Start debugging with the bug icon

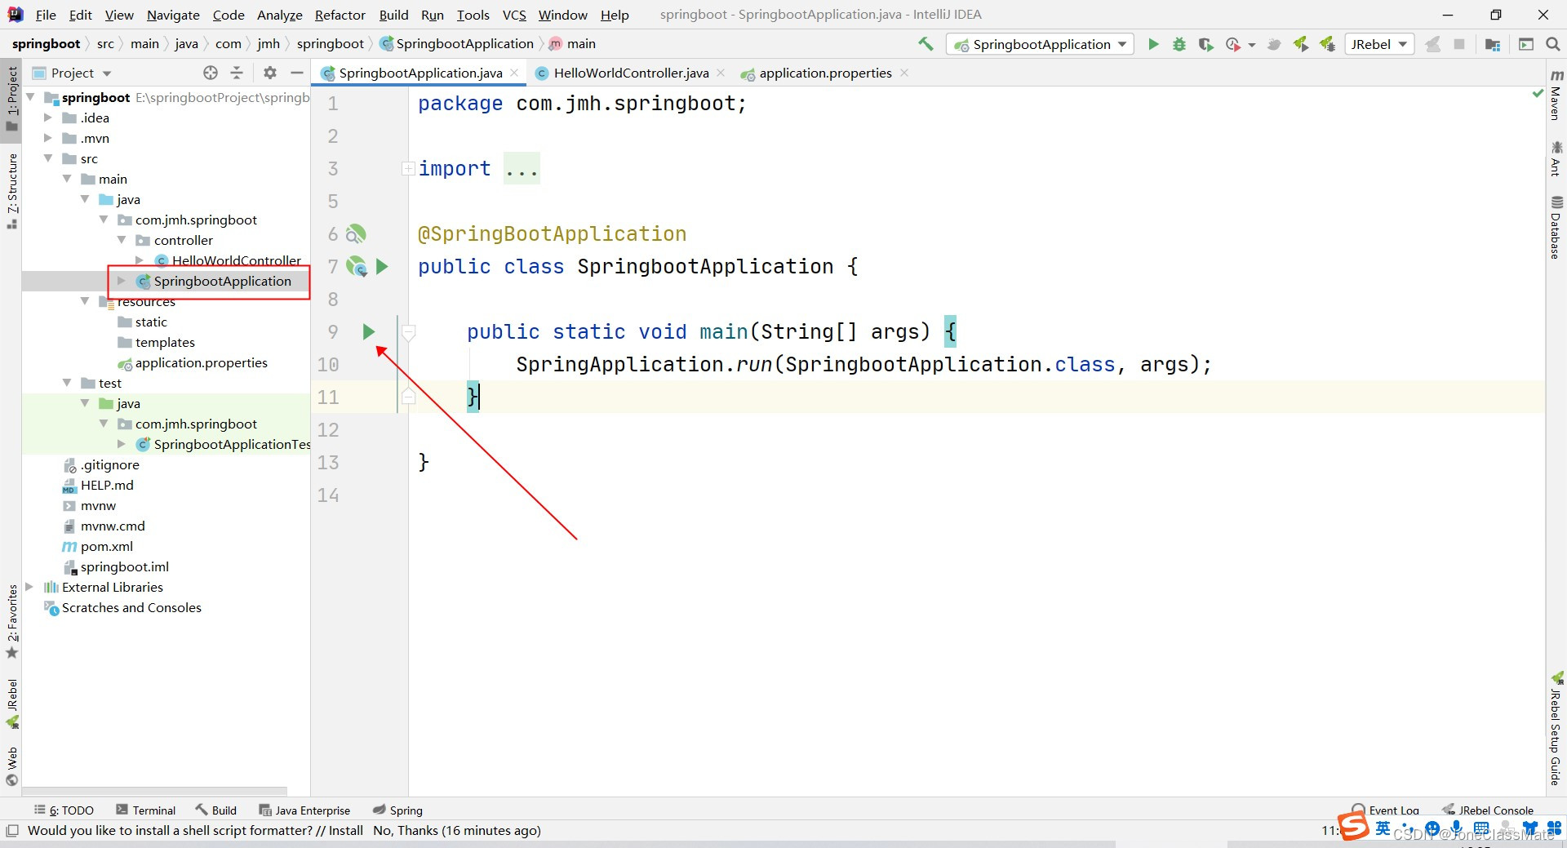coord(1179,44)
